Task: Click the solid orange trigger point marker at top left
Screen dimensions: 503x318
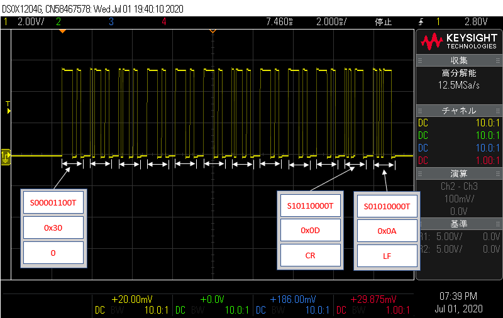Action: tap(62, 31)
